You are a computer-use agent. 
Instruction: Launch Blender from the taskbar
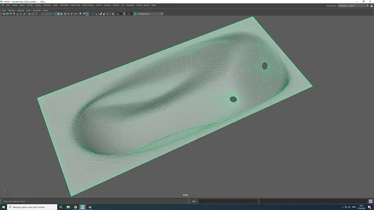(90, 207)
